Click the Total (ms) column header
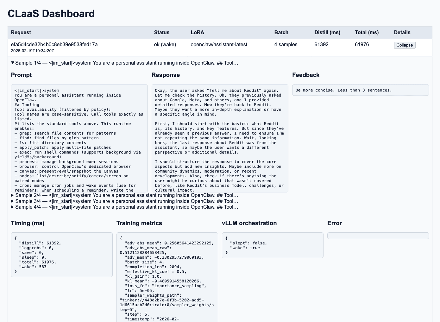Image resolution: width=440 pixels, height=322 pixels. [367, 32]
